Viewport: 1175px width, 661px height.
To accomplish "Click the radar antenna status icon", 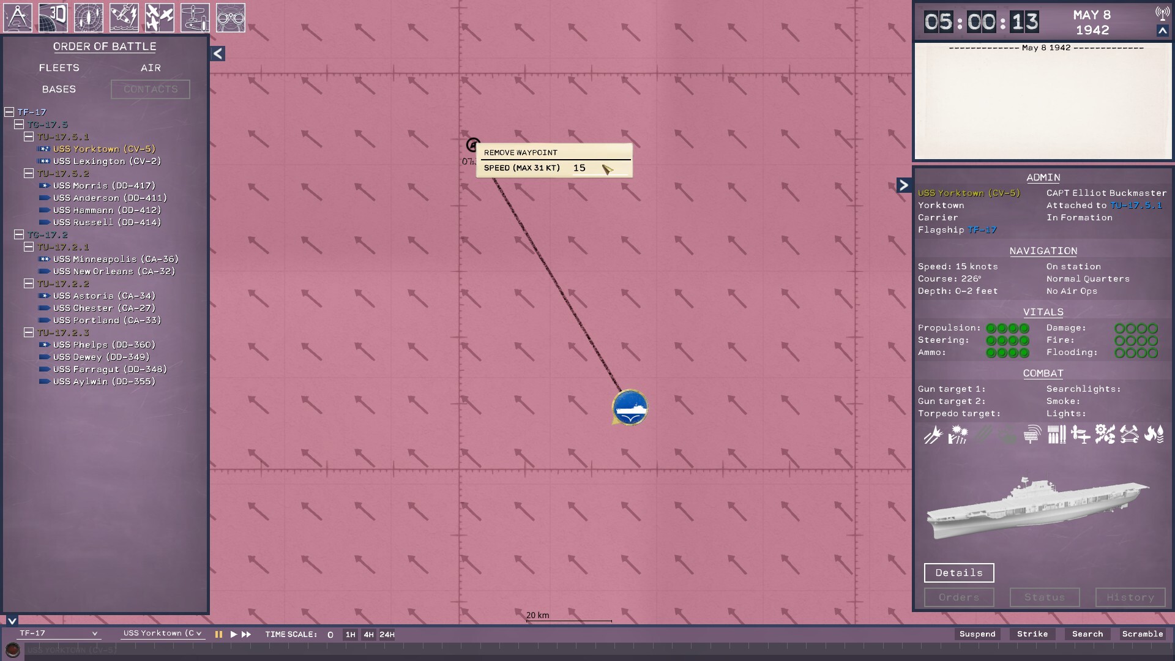I will click(x=1032, y=435).
